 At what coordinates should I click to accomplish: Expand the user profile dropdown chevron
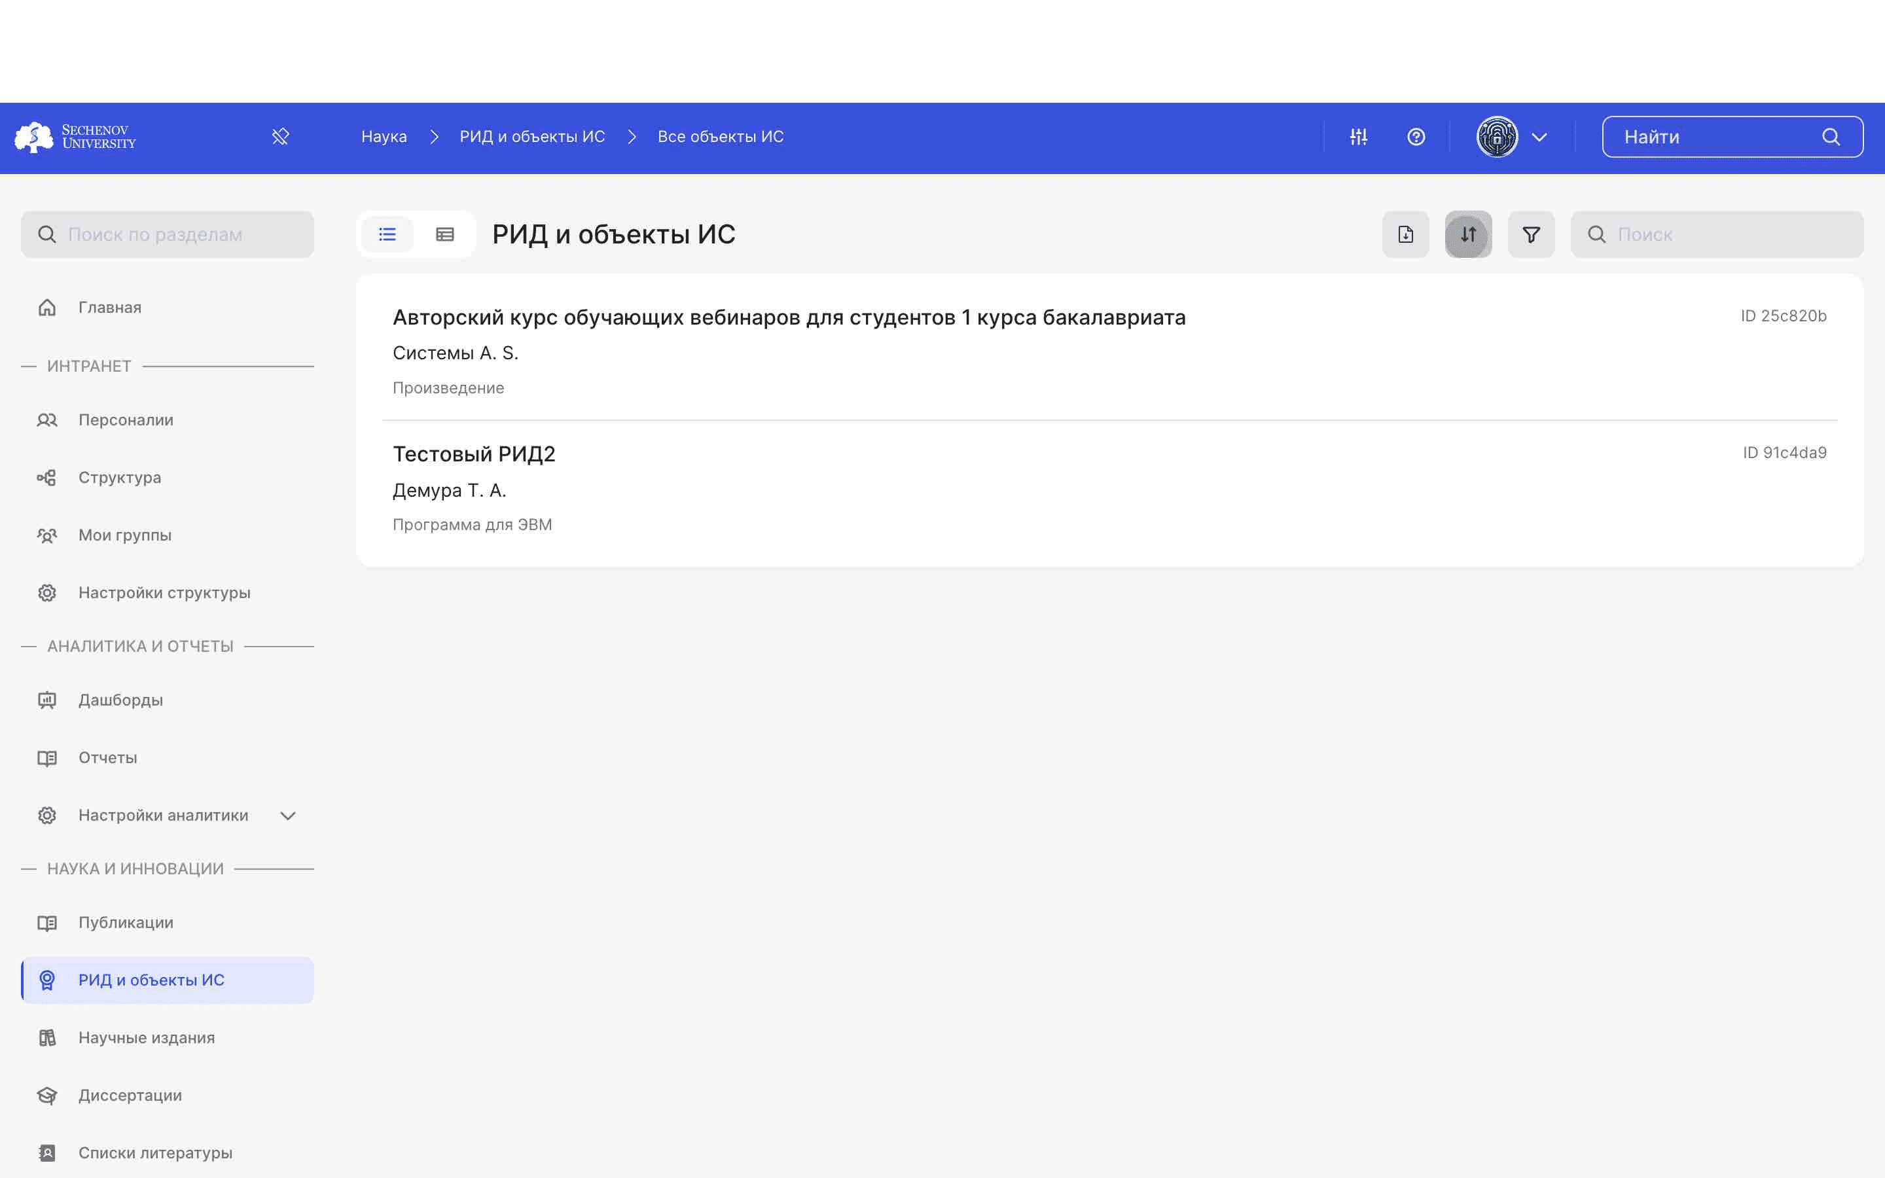1539,137
